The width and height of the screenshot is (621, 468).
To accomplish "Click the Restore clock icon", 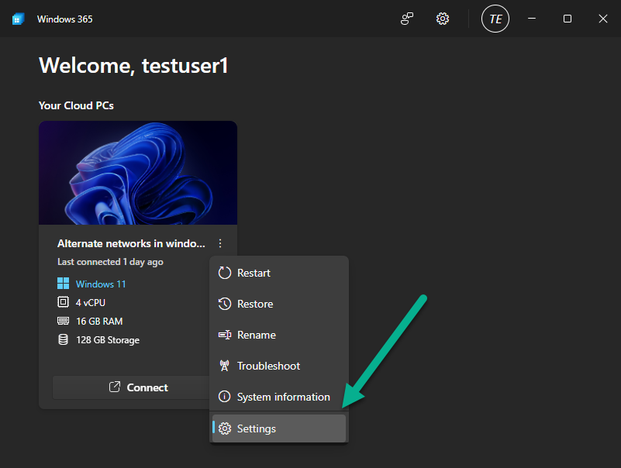I will (x=225, y=304).
